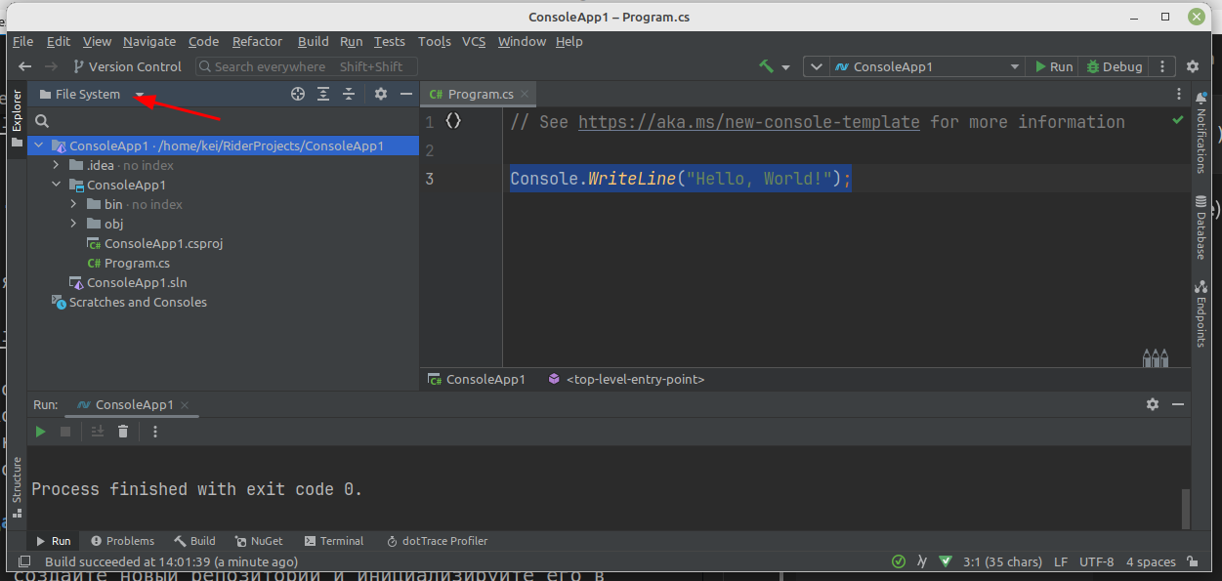Expand all items in Explorer panel
1222x581 pixels.
tap(323, 94)
